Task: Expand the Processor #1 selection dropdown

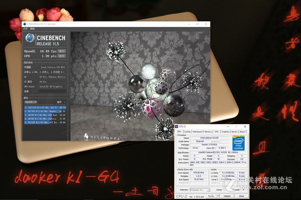Action: point(200,190)
